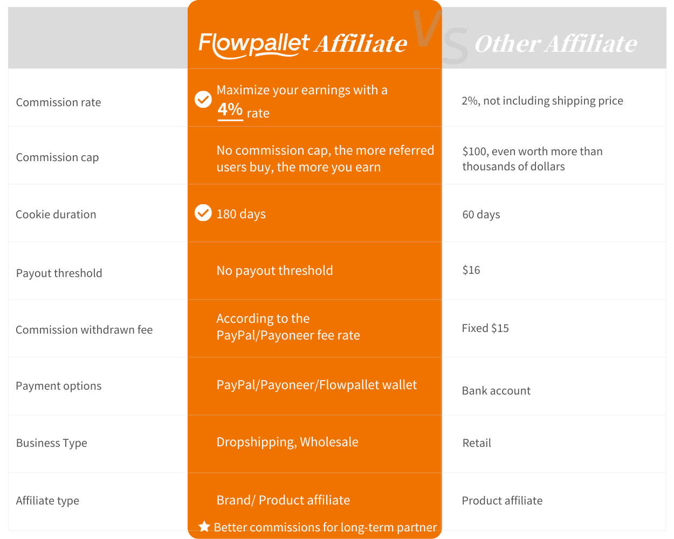Click the Commission cap row label
This screenshot has width=674, height=539.
(x=57, y=157)
